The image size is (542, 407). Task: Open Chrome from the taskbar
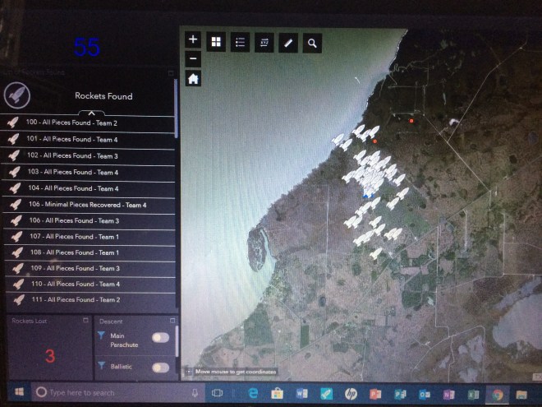(x=496, y=393)
